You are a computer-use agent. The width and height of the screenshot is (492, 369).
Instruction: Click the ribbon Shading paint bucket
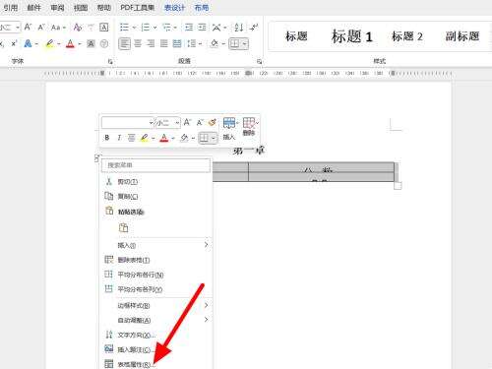215,43
